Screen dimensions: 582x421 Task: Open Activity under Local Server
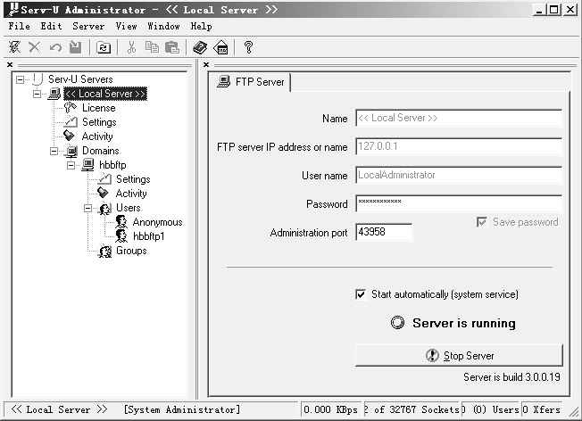point(97,136)
